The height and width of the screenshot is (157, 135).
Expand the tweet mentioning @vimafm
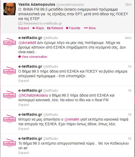pyautogui.click(x=23, y=129)
